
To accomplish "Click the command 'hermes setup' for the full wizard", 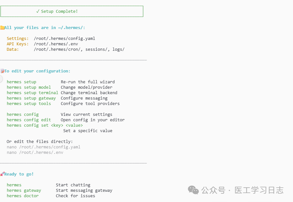I will [x=21, y=82].
